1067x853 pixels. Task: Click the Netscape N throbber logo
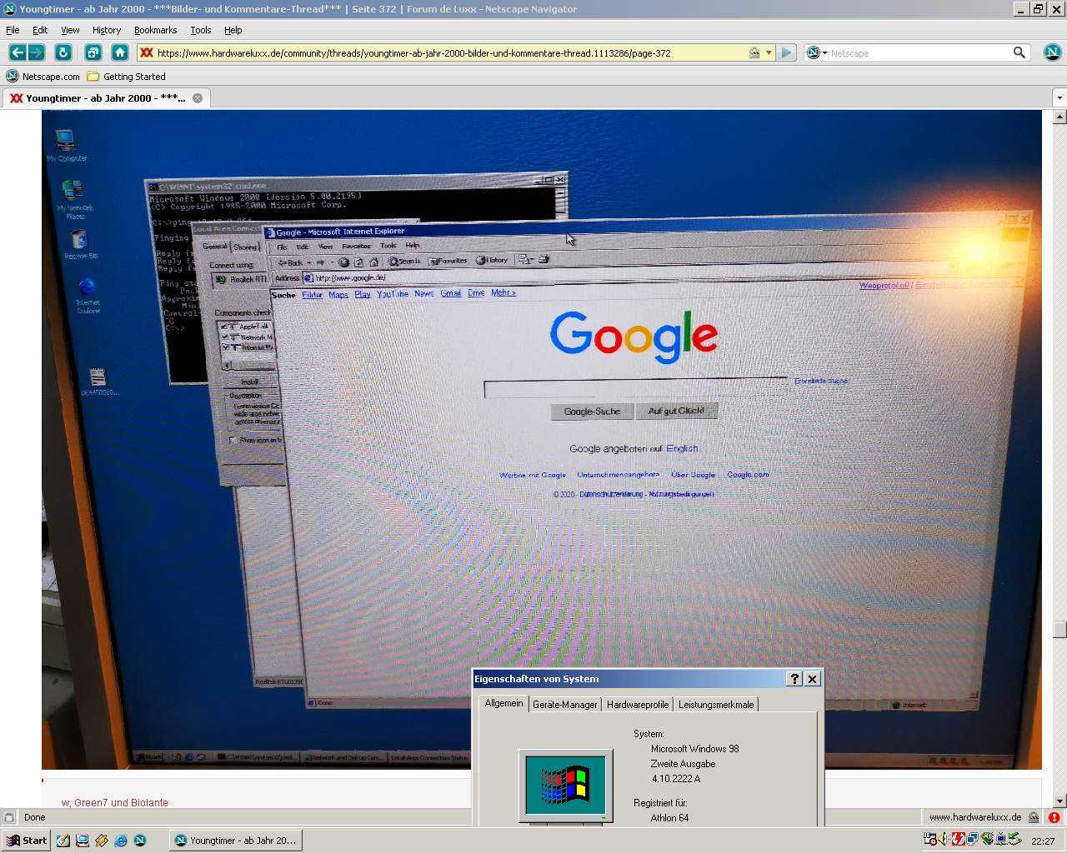1052,52
